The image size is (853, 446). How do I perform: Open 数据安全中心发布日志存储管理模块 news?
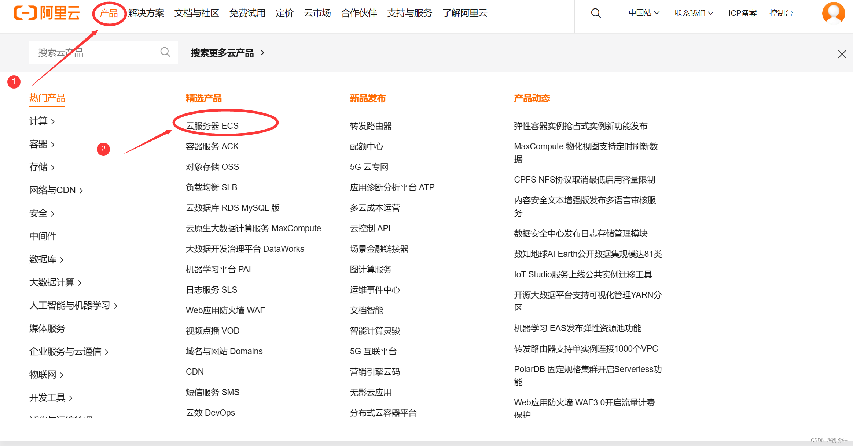coord(581,233)
